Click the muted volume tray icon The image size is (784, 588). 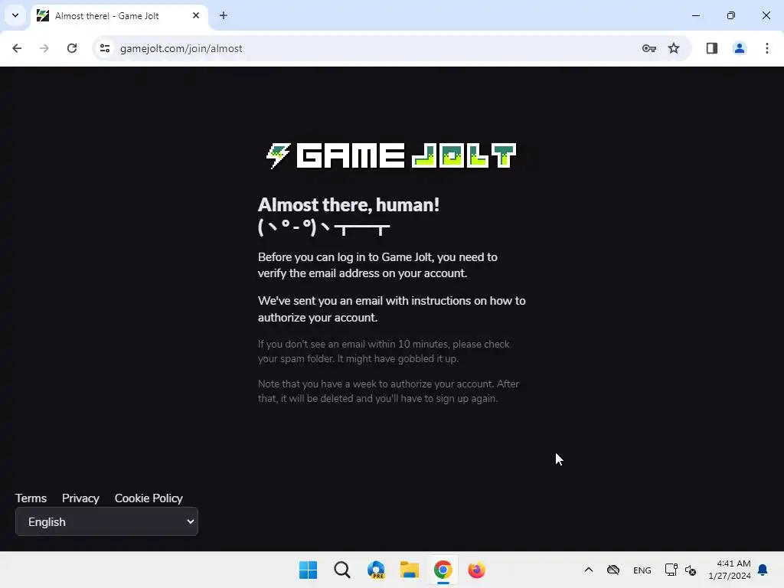pyautogui.click(x=691, y=570)
